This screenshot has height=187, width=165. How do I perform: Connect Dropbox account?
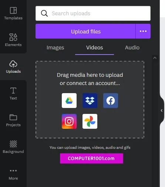[x=90, y=101]
